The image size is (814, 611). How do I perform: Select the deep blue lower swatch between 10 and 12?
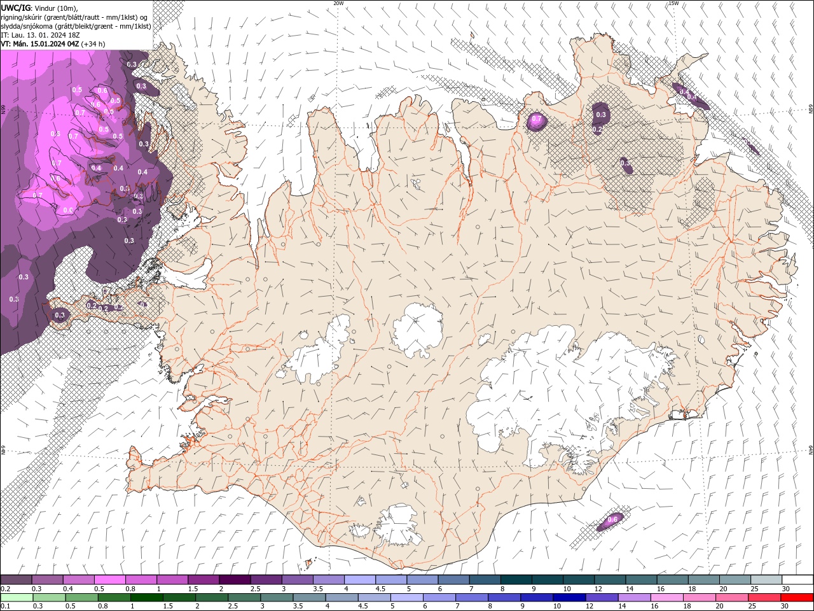(x=569, y=598)
